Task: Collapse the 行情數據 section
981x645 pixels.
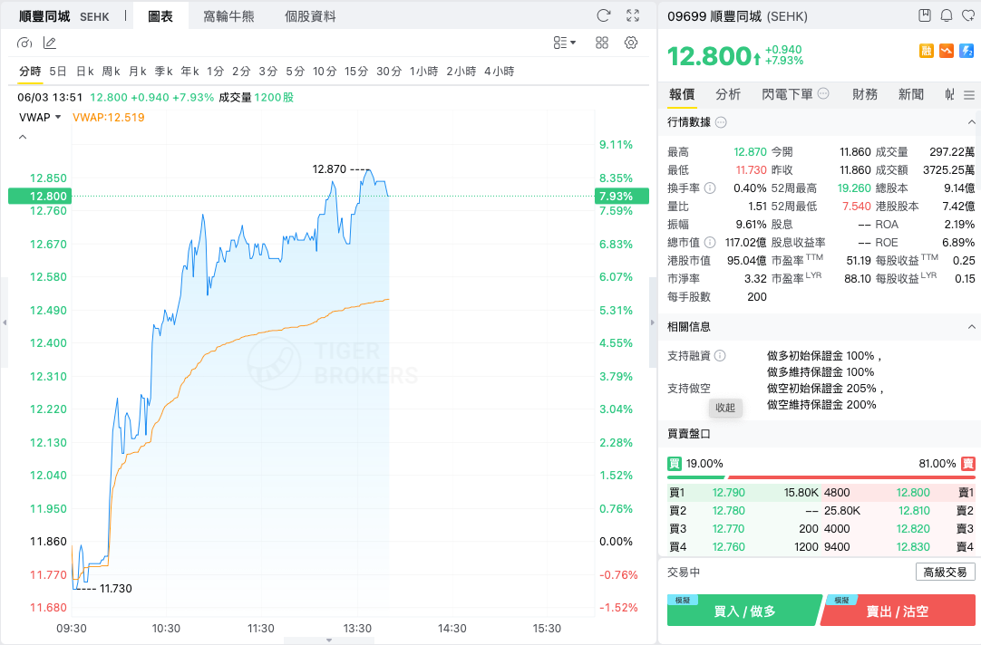Action: [x=971, y=122]
